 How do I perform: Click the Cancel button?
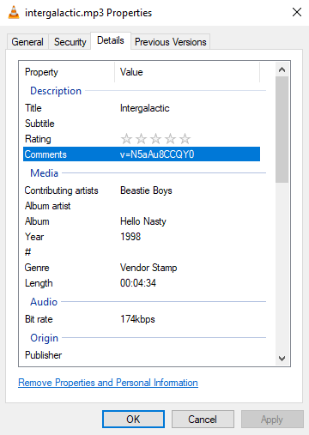203,420
